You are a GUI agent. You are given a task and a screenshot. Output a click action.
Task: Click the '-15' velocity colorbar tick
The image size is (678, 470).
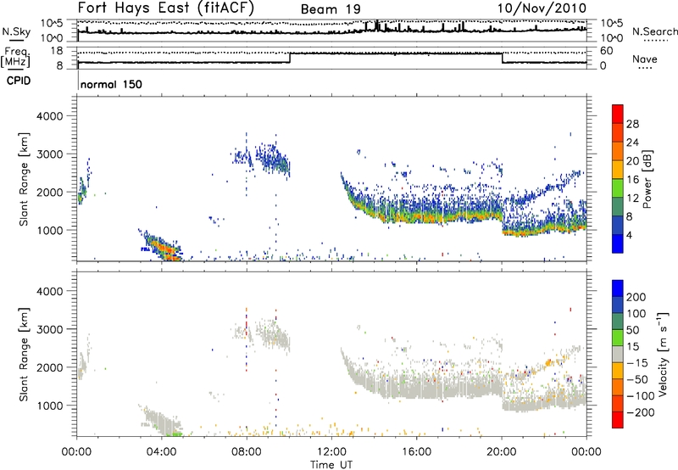point(637,363)
